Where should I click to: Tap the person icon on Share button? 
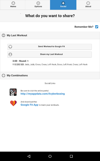10,54
